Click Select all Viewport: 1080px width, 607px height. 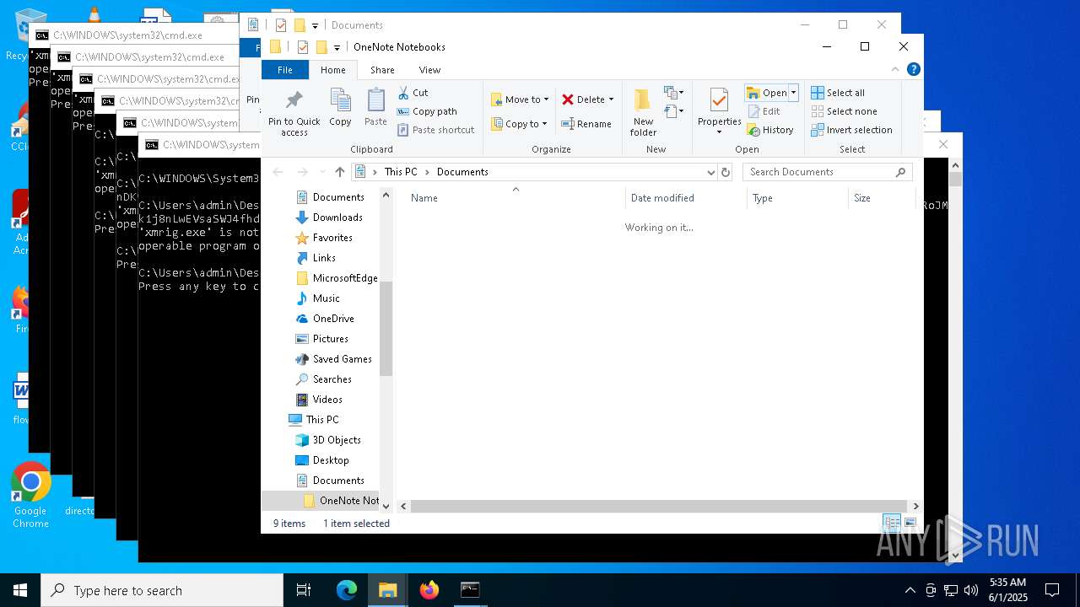pyautogui.click(x=838, y=93)
